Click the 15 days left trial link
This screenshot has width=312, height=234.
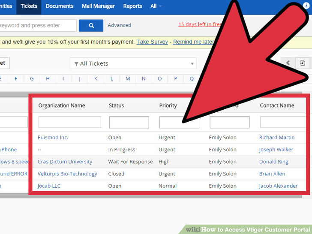pyautogui.click(x=200, y=24)
